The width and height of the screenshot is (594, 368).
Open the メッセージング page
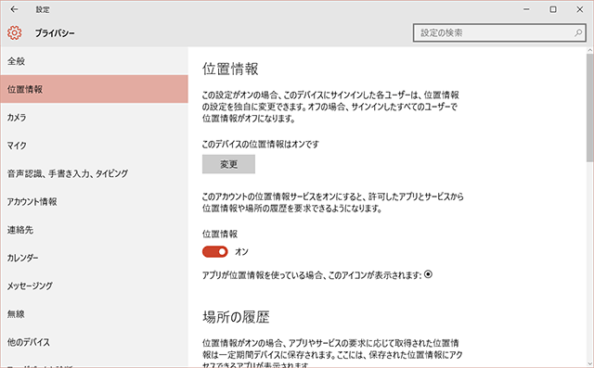pyautogui.click(x=94, y=286)
